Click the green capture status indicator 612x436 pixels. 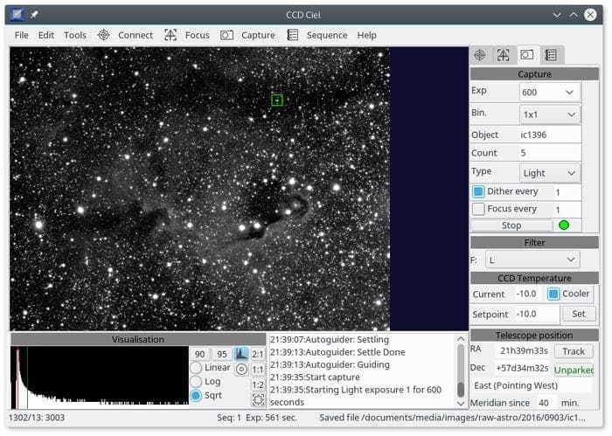[564, 225]
